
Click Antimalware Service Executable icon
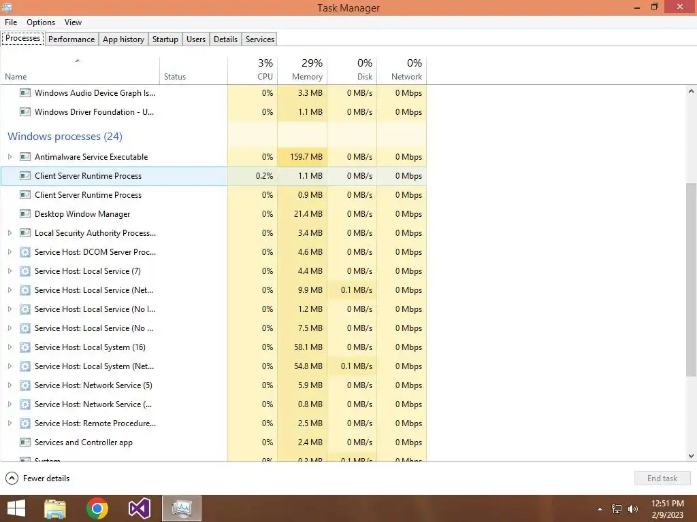pos(25,157)
